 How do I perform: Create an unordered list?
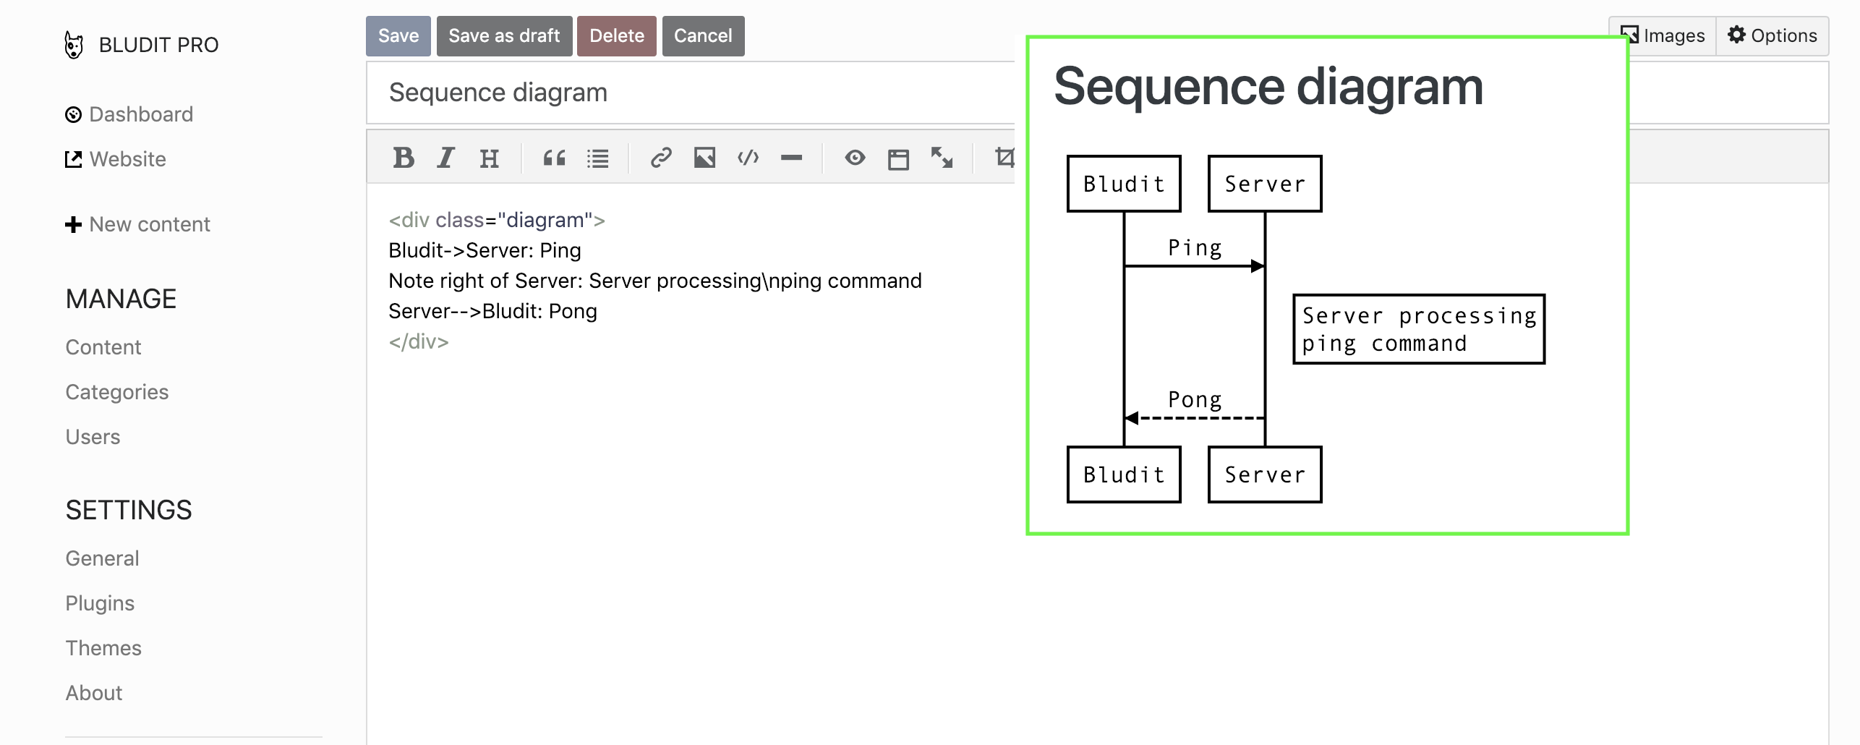(598, 158)
